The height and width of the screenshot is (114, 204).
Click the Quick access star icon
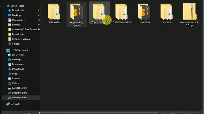[x=8, y=6]
